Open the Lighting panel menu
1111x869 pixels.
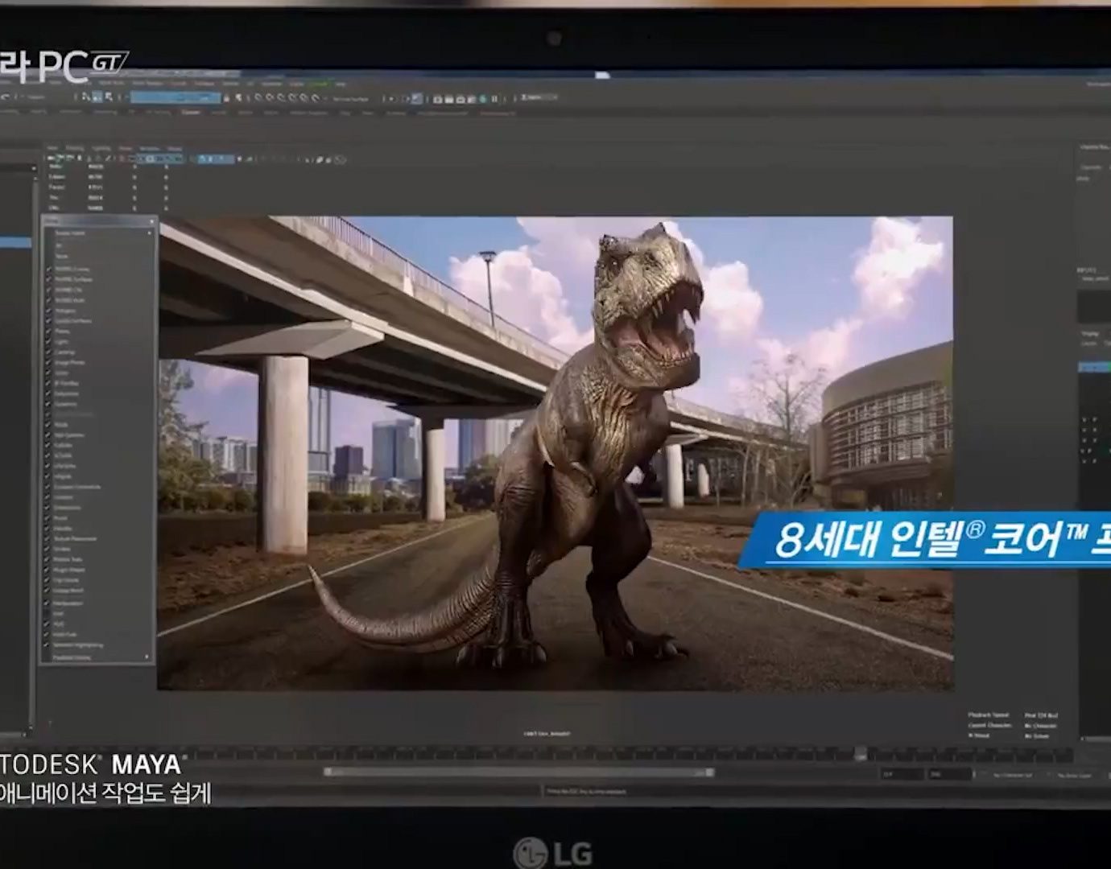101,148
